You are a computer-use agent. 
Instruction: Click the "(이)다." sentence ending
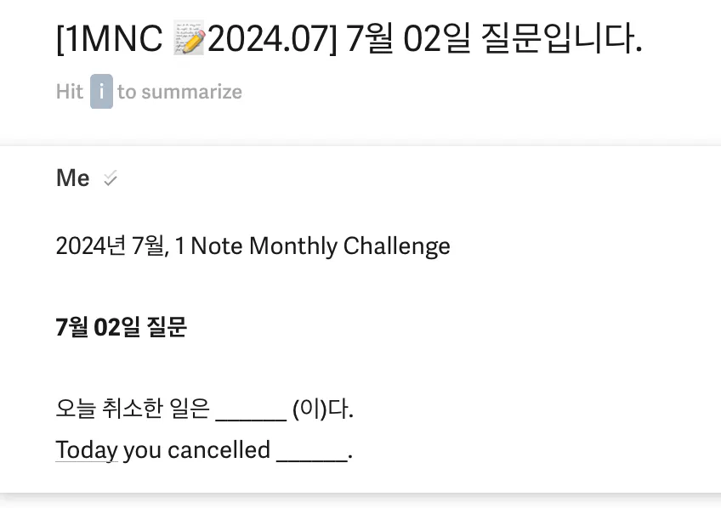323,409
